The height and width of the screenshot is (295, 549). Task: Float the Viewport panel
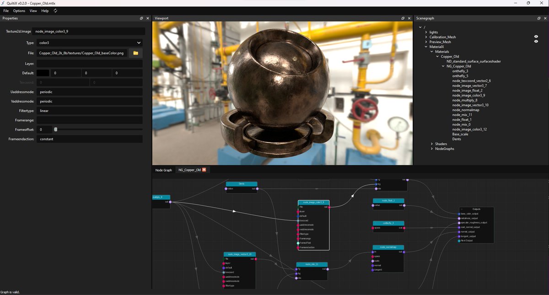(x=403, y=18)
